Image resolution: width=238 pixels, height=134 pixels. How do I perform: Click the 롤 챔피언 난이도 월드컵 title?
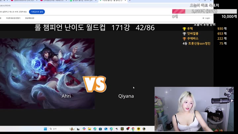coord(70,28)
